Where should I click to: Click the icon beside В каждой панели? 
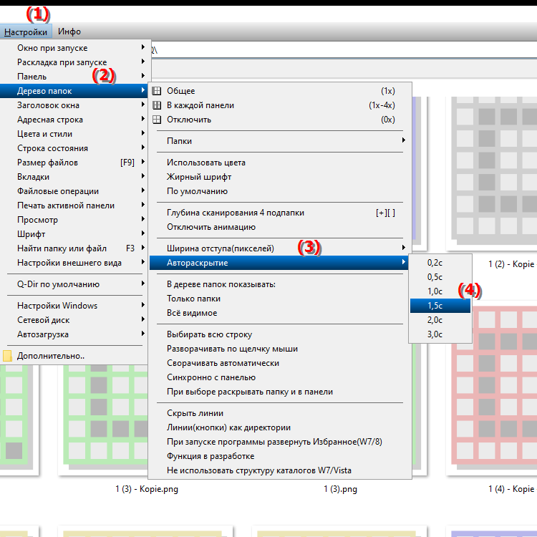(x=157, y=105)
